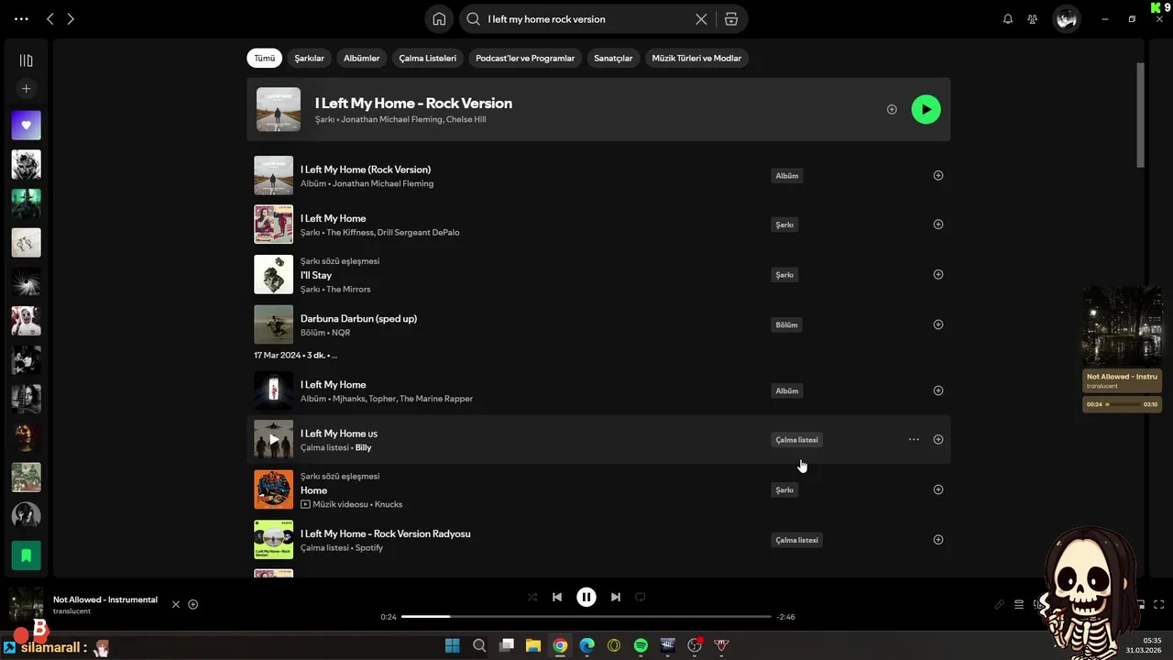Add Rock Version Radyosu playlist to library

point(938,539)
